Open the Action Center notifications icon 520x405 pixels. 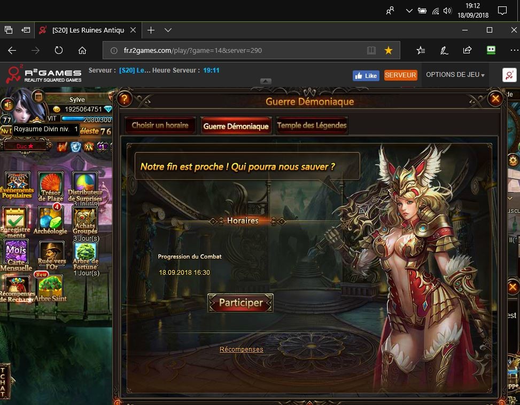click(502, 11)
